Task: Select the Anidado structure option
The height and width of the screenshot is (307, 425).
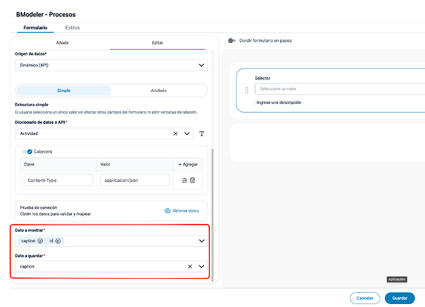Action: coord(159,90)
